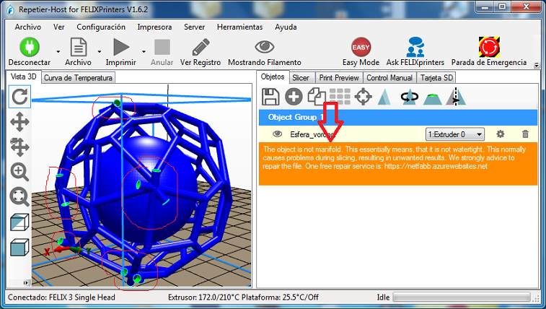This screenshot has width=546, height=309.
Task: Select the move object tool
Action: [x=19, y=147]
